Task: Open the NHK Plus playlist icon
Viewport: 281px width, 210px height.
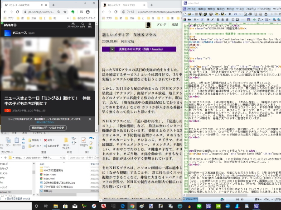Action: 73,25
